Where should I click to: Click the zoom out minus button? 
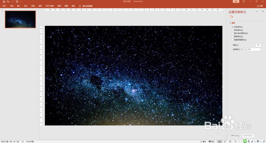click(239, 141)
